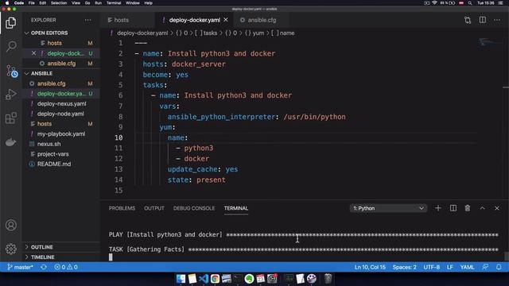The height and width of the screenshot is (286, 509).
Task: Open the Extensions view
Action: click(10, 118)
